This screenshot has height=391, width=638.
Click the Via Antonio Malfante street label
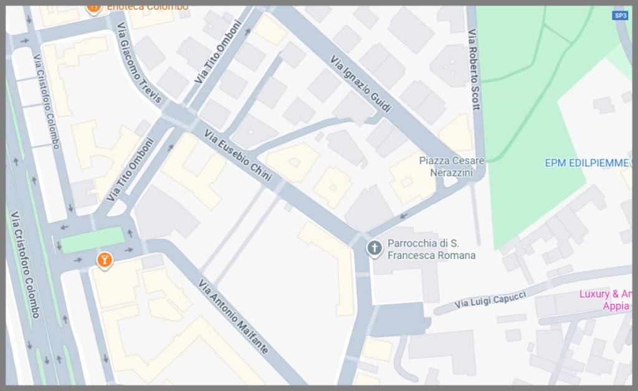coord(234,317)
